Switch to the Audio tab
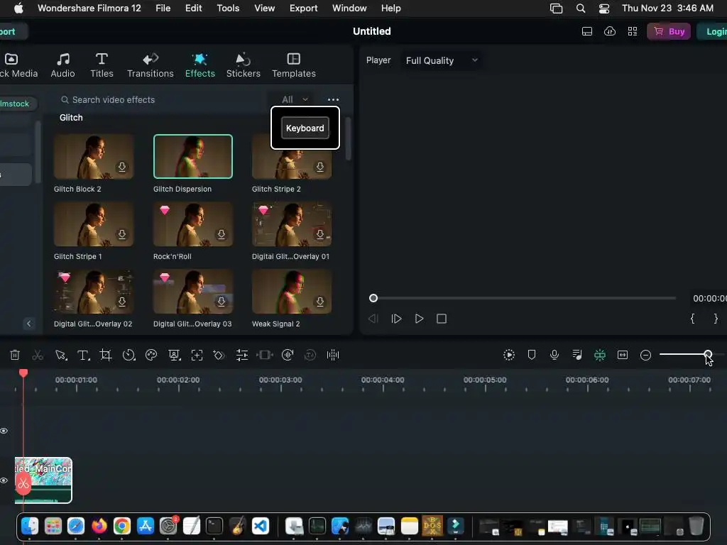Image resolution: width=727 pixels, height=545 pixels. click(x=62, y=65)
